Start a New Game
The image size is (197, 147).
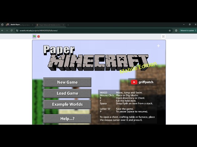point(67,82)
